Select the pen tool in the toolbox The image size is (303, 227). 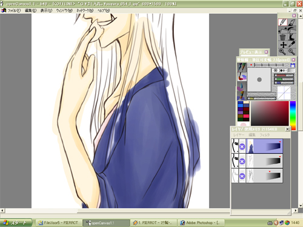[282, 22]
